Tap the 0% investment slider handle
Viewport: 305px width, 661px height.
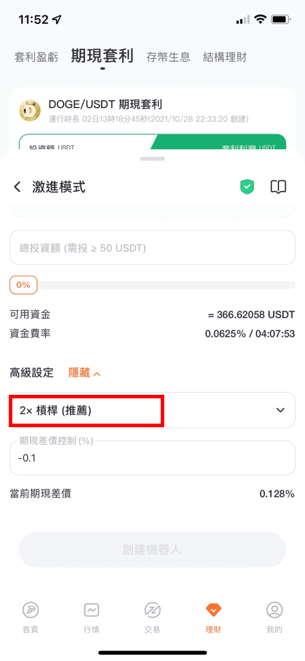(23, 285)
